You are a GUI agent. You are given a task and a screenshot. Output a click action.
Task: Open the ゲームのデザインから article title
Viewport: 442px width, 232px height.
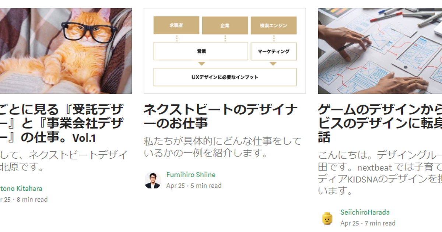[x=380, y=123]
